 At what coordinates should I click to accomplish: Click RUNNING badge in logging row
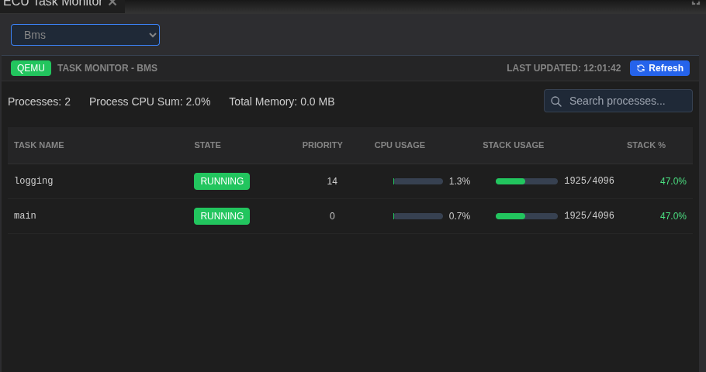[222, 181]
